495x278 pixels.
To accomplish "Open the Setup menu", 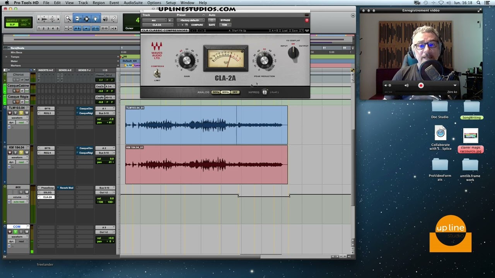I will point(171,3).
